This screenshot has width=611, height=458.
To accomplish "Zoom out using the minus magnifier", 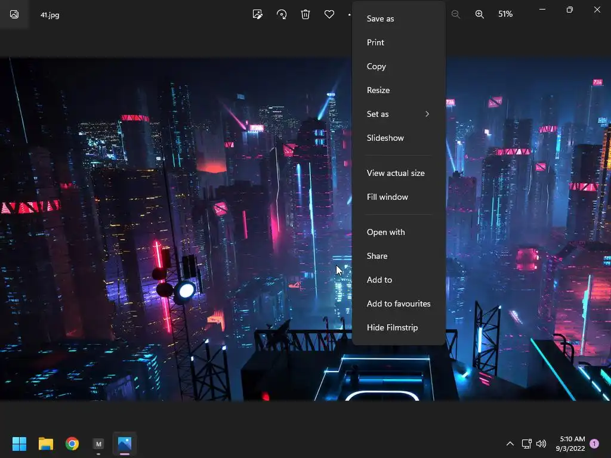I will (x=455, y=14).
